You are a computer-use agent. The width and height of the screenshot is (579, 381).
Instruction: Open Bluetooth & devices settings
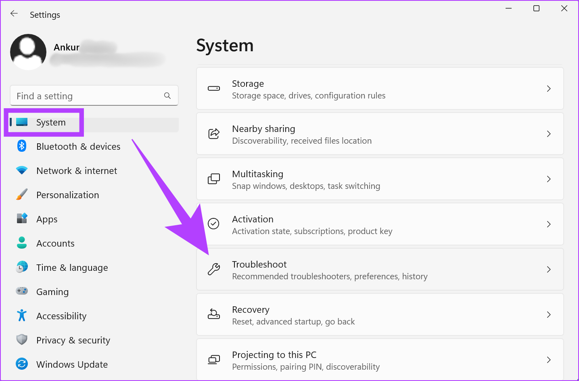pos(78,147)
